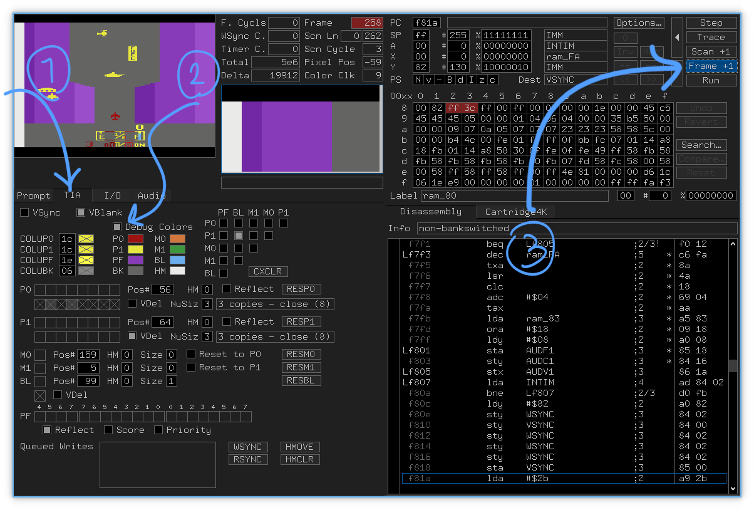This screenshot has width=754, height=510.
Task: Switch to the TIA tab
Action: [73, 195]
